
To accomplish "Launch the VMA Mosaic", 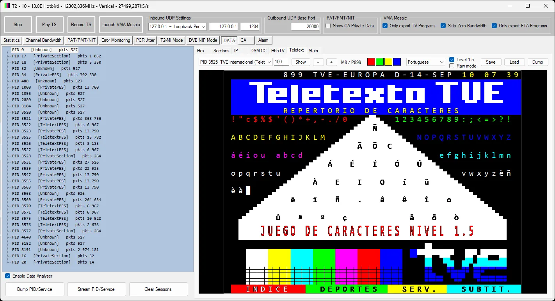I will (121, 25).
